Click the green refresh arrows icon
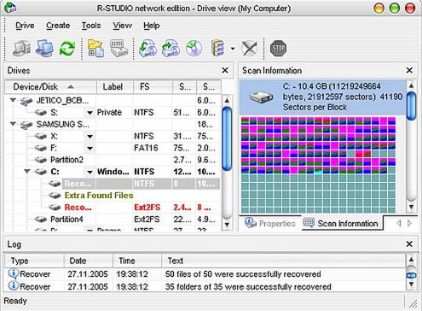 tap(67, 48)
